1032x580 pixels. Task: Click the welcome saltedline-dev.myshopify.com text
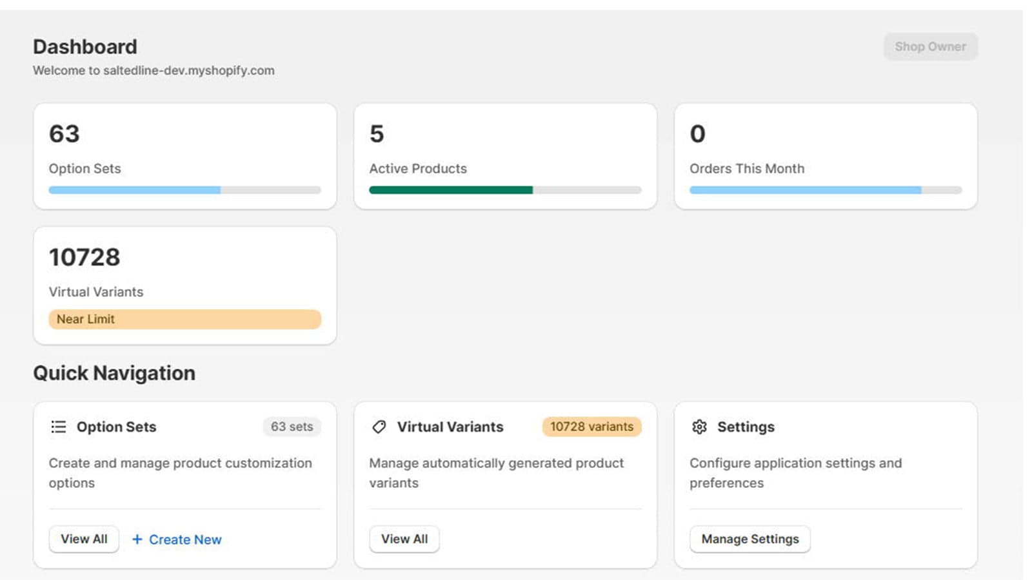pos(154,70)
